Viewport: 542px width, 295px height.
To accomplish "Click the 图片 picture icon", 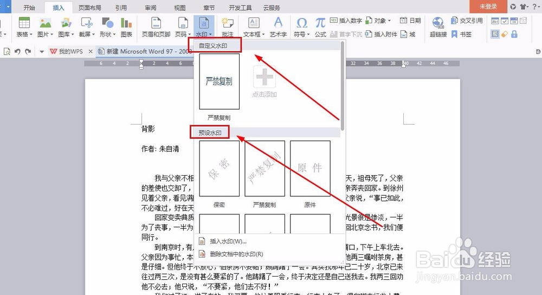I will click(x=45, y=23).
